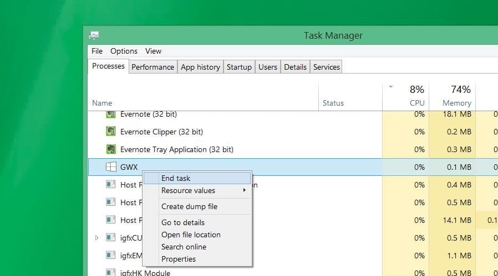Click the Task Manager title bar icon

tap(94, 35)
